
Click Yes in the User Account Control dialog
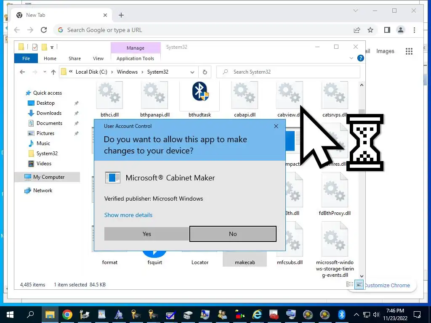point(147,234)
